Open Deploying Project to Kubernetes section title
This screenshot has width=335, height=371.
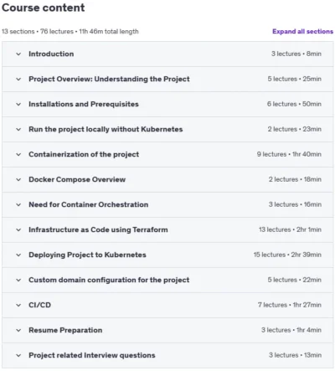point(87,255)
